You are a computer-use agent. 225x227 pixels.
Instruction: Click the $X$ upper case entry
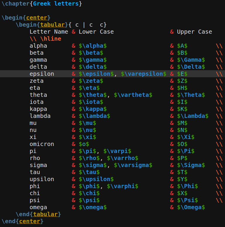pos(182,193)
